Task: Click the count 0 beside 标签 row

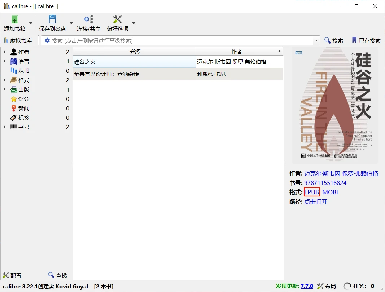Action: point(67,118)
